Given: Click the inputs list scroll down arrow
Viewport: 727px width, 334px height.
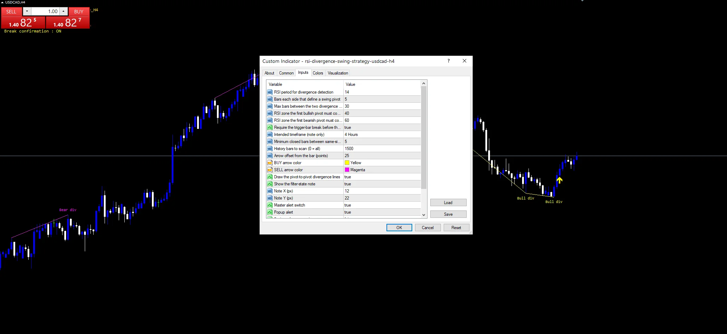Looking at the screenshot, I should click(x=424, y=215).
